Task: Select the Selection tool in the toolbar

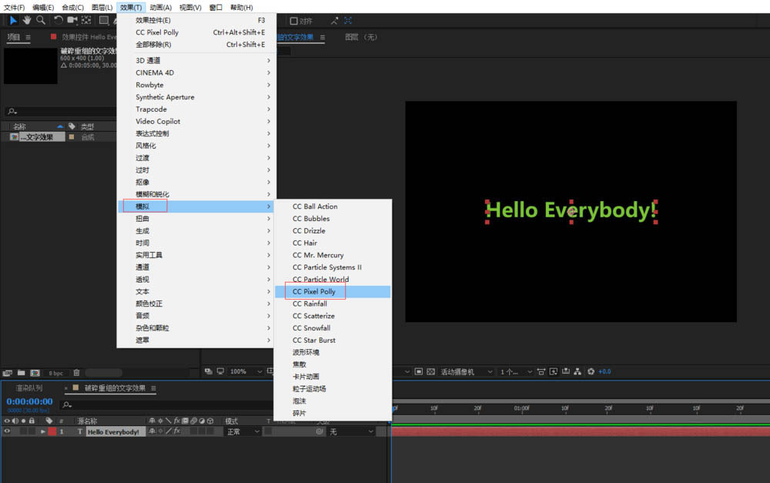Action: pos(14,20)
